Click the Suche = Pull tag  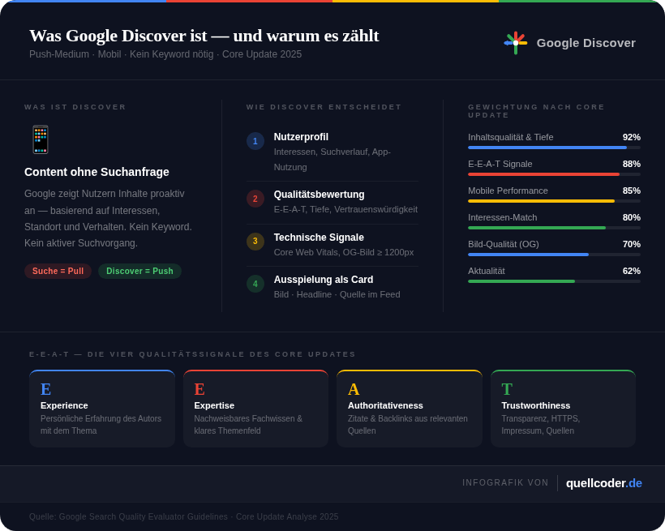58,271
